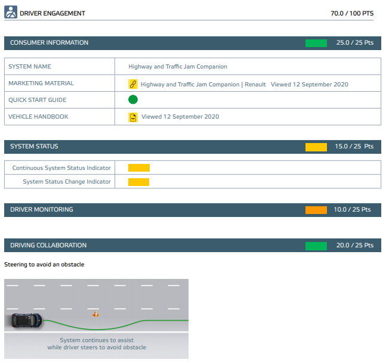Click the car in the obstacle diagram
Image resolution: width=389 pixels, height=363 pixels.
click(27, 320)
